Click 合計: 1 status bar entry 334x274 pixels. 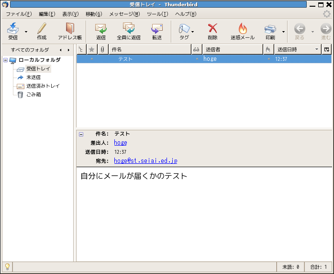319,267
